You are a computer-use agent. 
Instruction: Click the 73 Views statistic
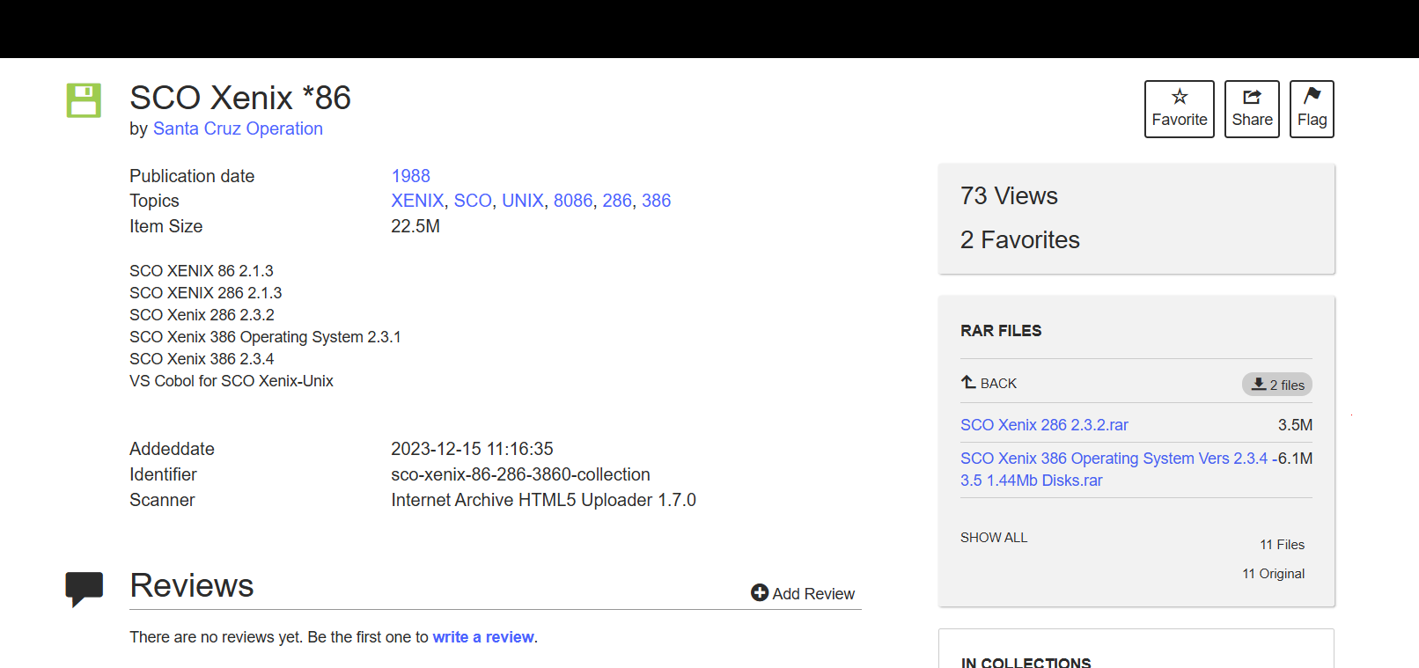pos(1009,195)
